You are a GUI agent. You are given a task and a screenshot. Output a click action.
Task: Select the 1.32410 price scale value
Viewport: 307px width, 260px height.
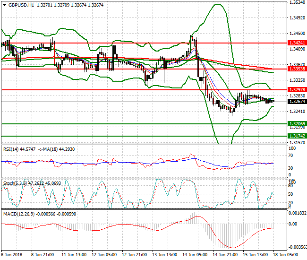point(298,112)
